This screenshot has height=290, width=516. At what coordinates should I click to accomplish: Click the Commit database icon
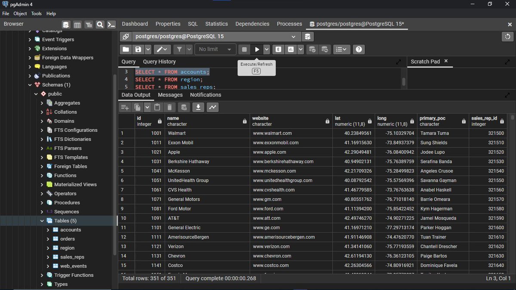click(x=313, y=49)
